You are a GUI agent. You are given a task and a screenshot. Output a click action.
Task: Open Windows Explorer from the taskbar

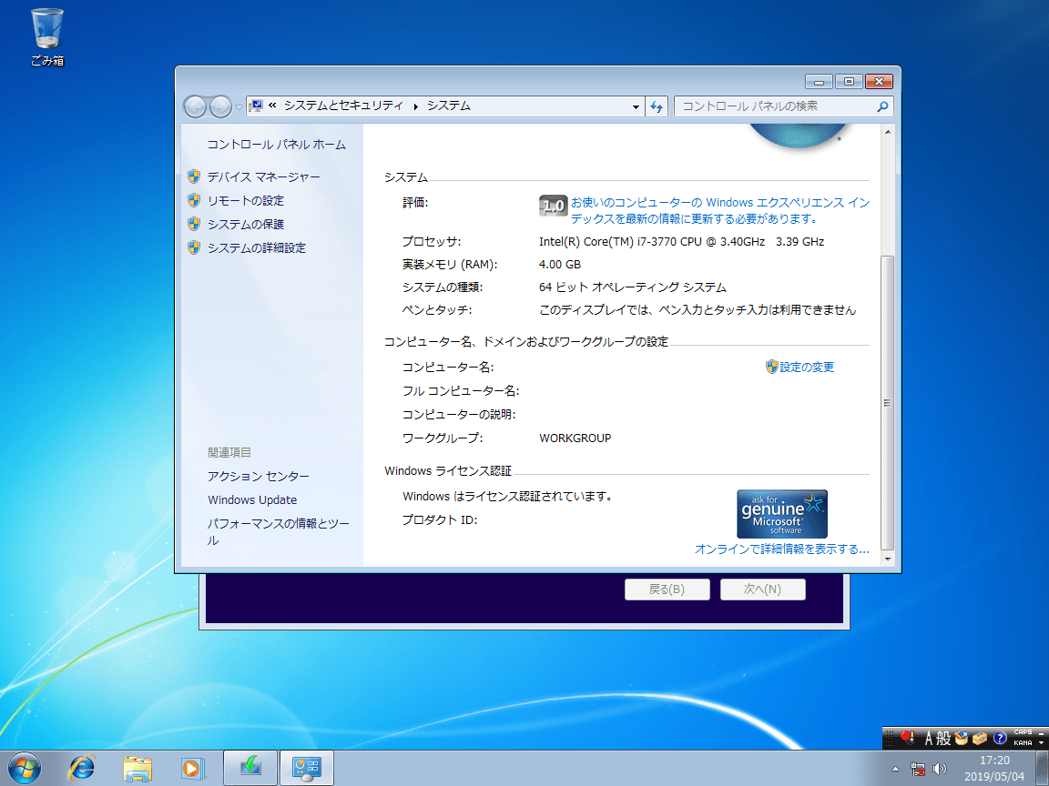point(137,767)
